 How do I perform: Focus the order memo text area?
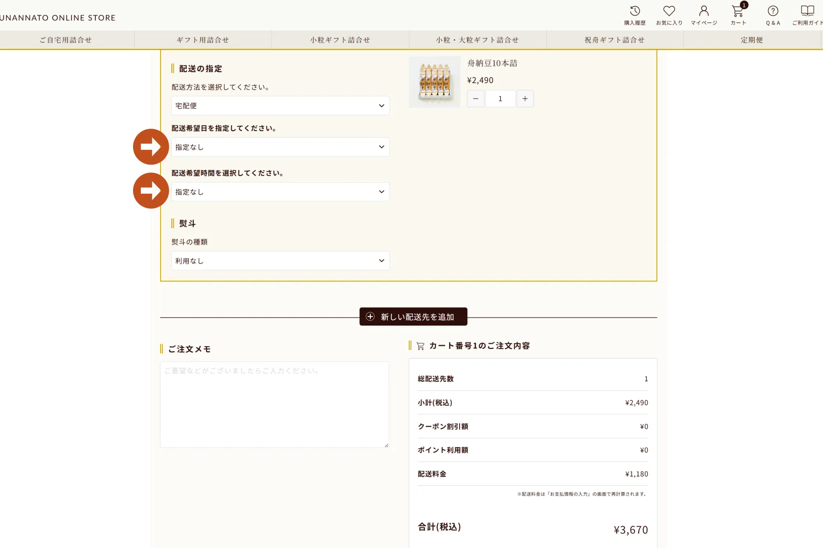pos(274,405)
